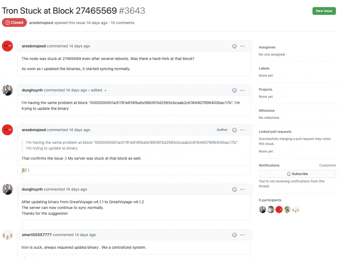
Task: Expand edit history dropdown on dunghuynh's comment
Action: (x=105, y=90)
